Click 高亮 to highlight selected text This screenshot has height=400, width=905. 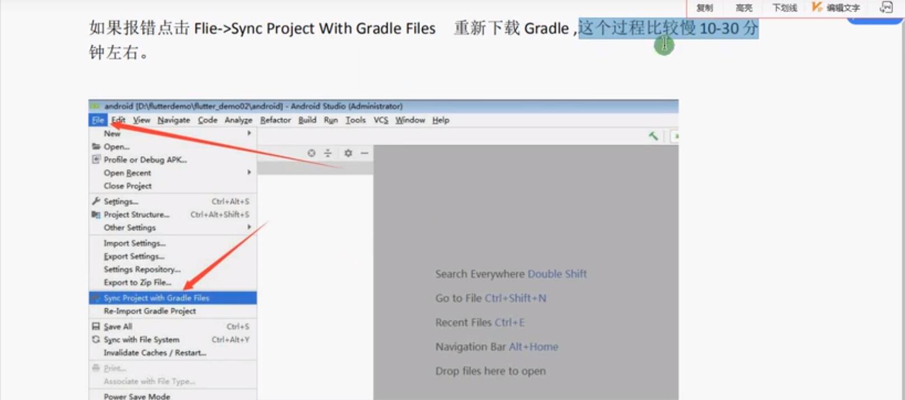(744, 8)
